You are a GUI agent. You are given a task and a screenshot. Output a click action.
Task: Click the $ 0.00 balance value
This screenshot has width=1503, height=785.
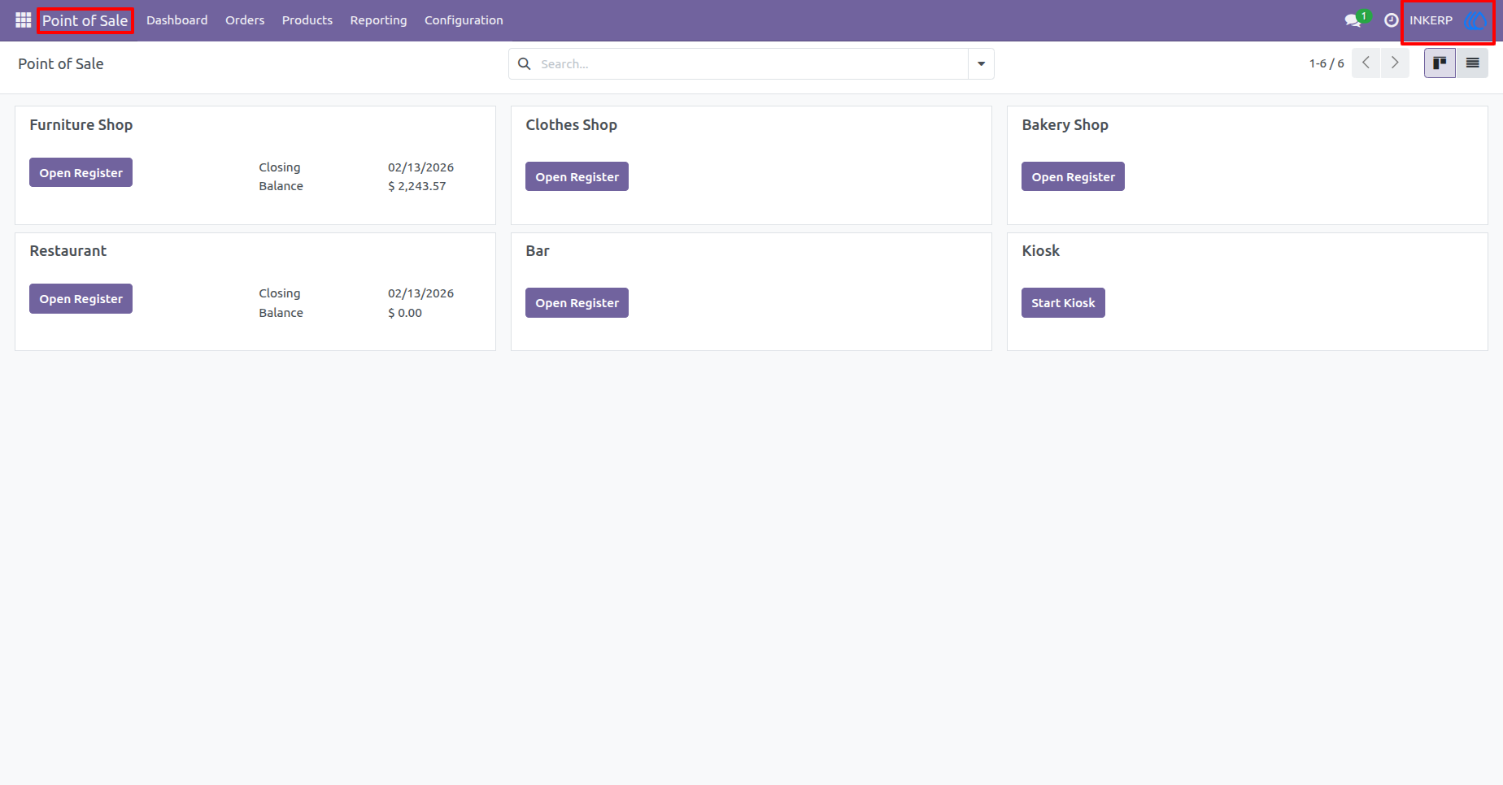point(405,313)
